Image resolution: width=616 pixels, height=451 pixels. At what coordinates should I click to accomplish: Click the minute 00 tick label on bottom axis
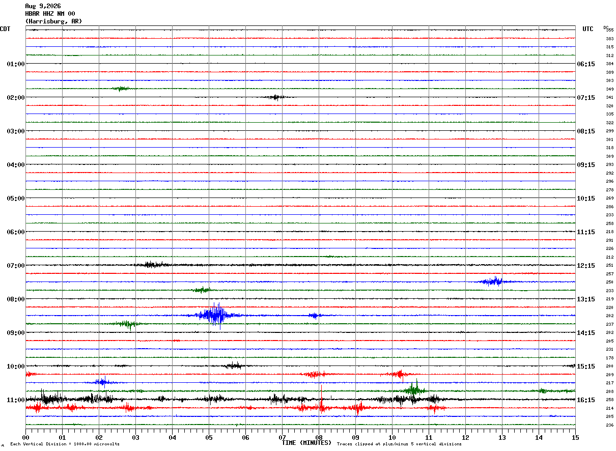click(x=25, y=437)
